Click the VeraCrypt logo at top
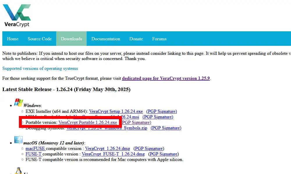Screen dimensions: 291x174 tap(17, 15)
